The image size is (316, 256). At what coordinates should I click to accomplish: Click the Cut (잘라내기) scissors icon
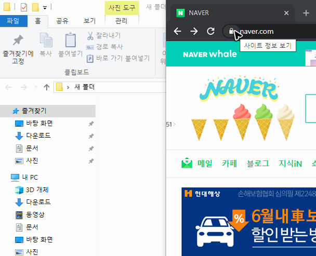(90, 36)
